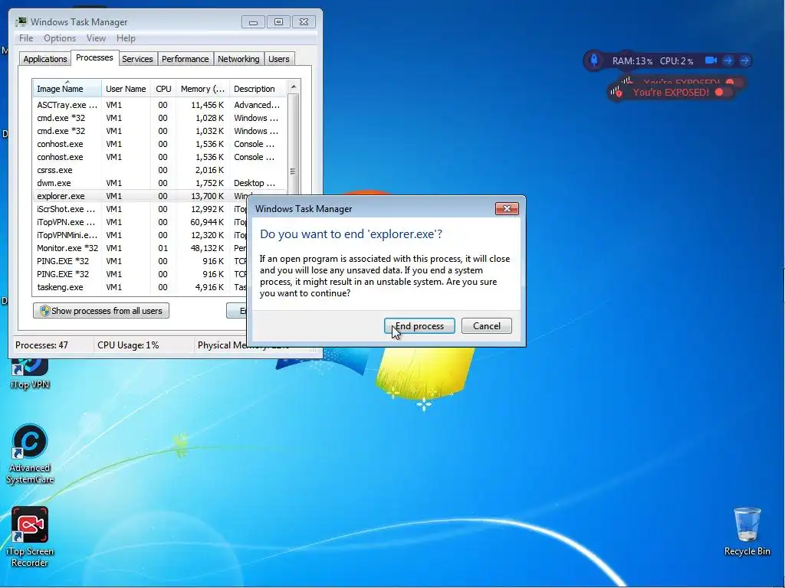Image resolution: width=785 pixels, height=588 pixels.
Task: Open the Advanced SystemCare desktop shortcut
Action: 30,454
